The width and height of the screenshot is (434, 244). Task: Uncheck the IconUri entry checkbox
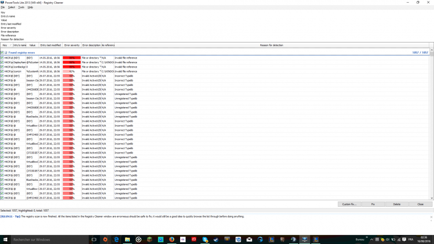(x=2, y=71)
